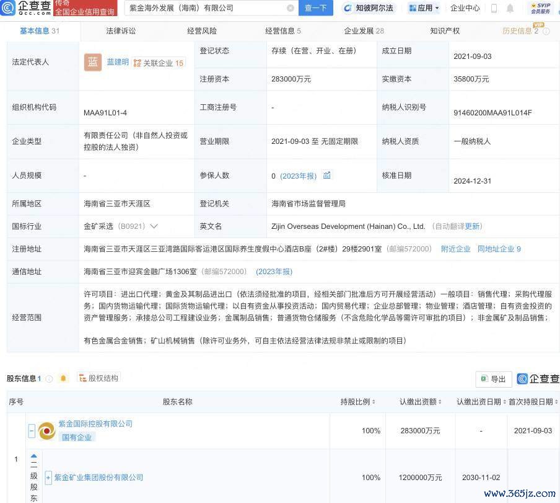Open the 知识产权 tab
Viewport: 560px width, 503px height.
[445, 31]
